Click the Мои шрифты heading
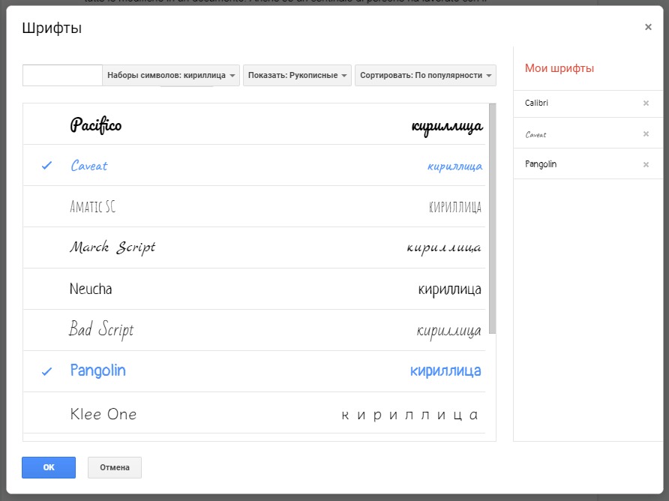This screenshot has height=501, width=669. pos(559,68)
